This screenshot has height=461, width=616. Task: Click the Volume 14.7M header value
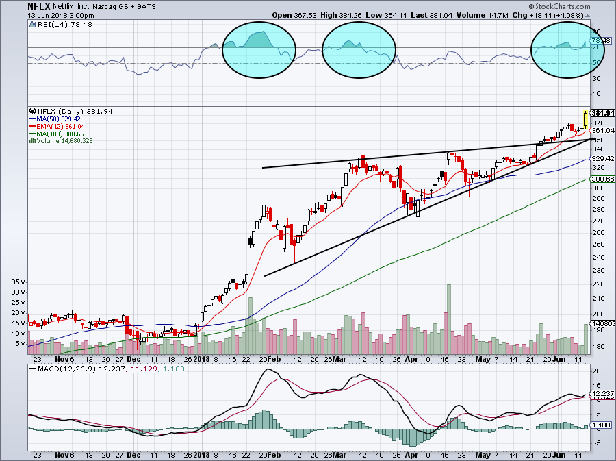pos(483,15)
